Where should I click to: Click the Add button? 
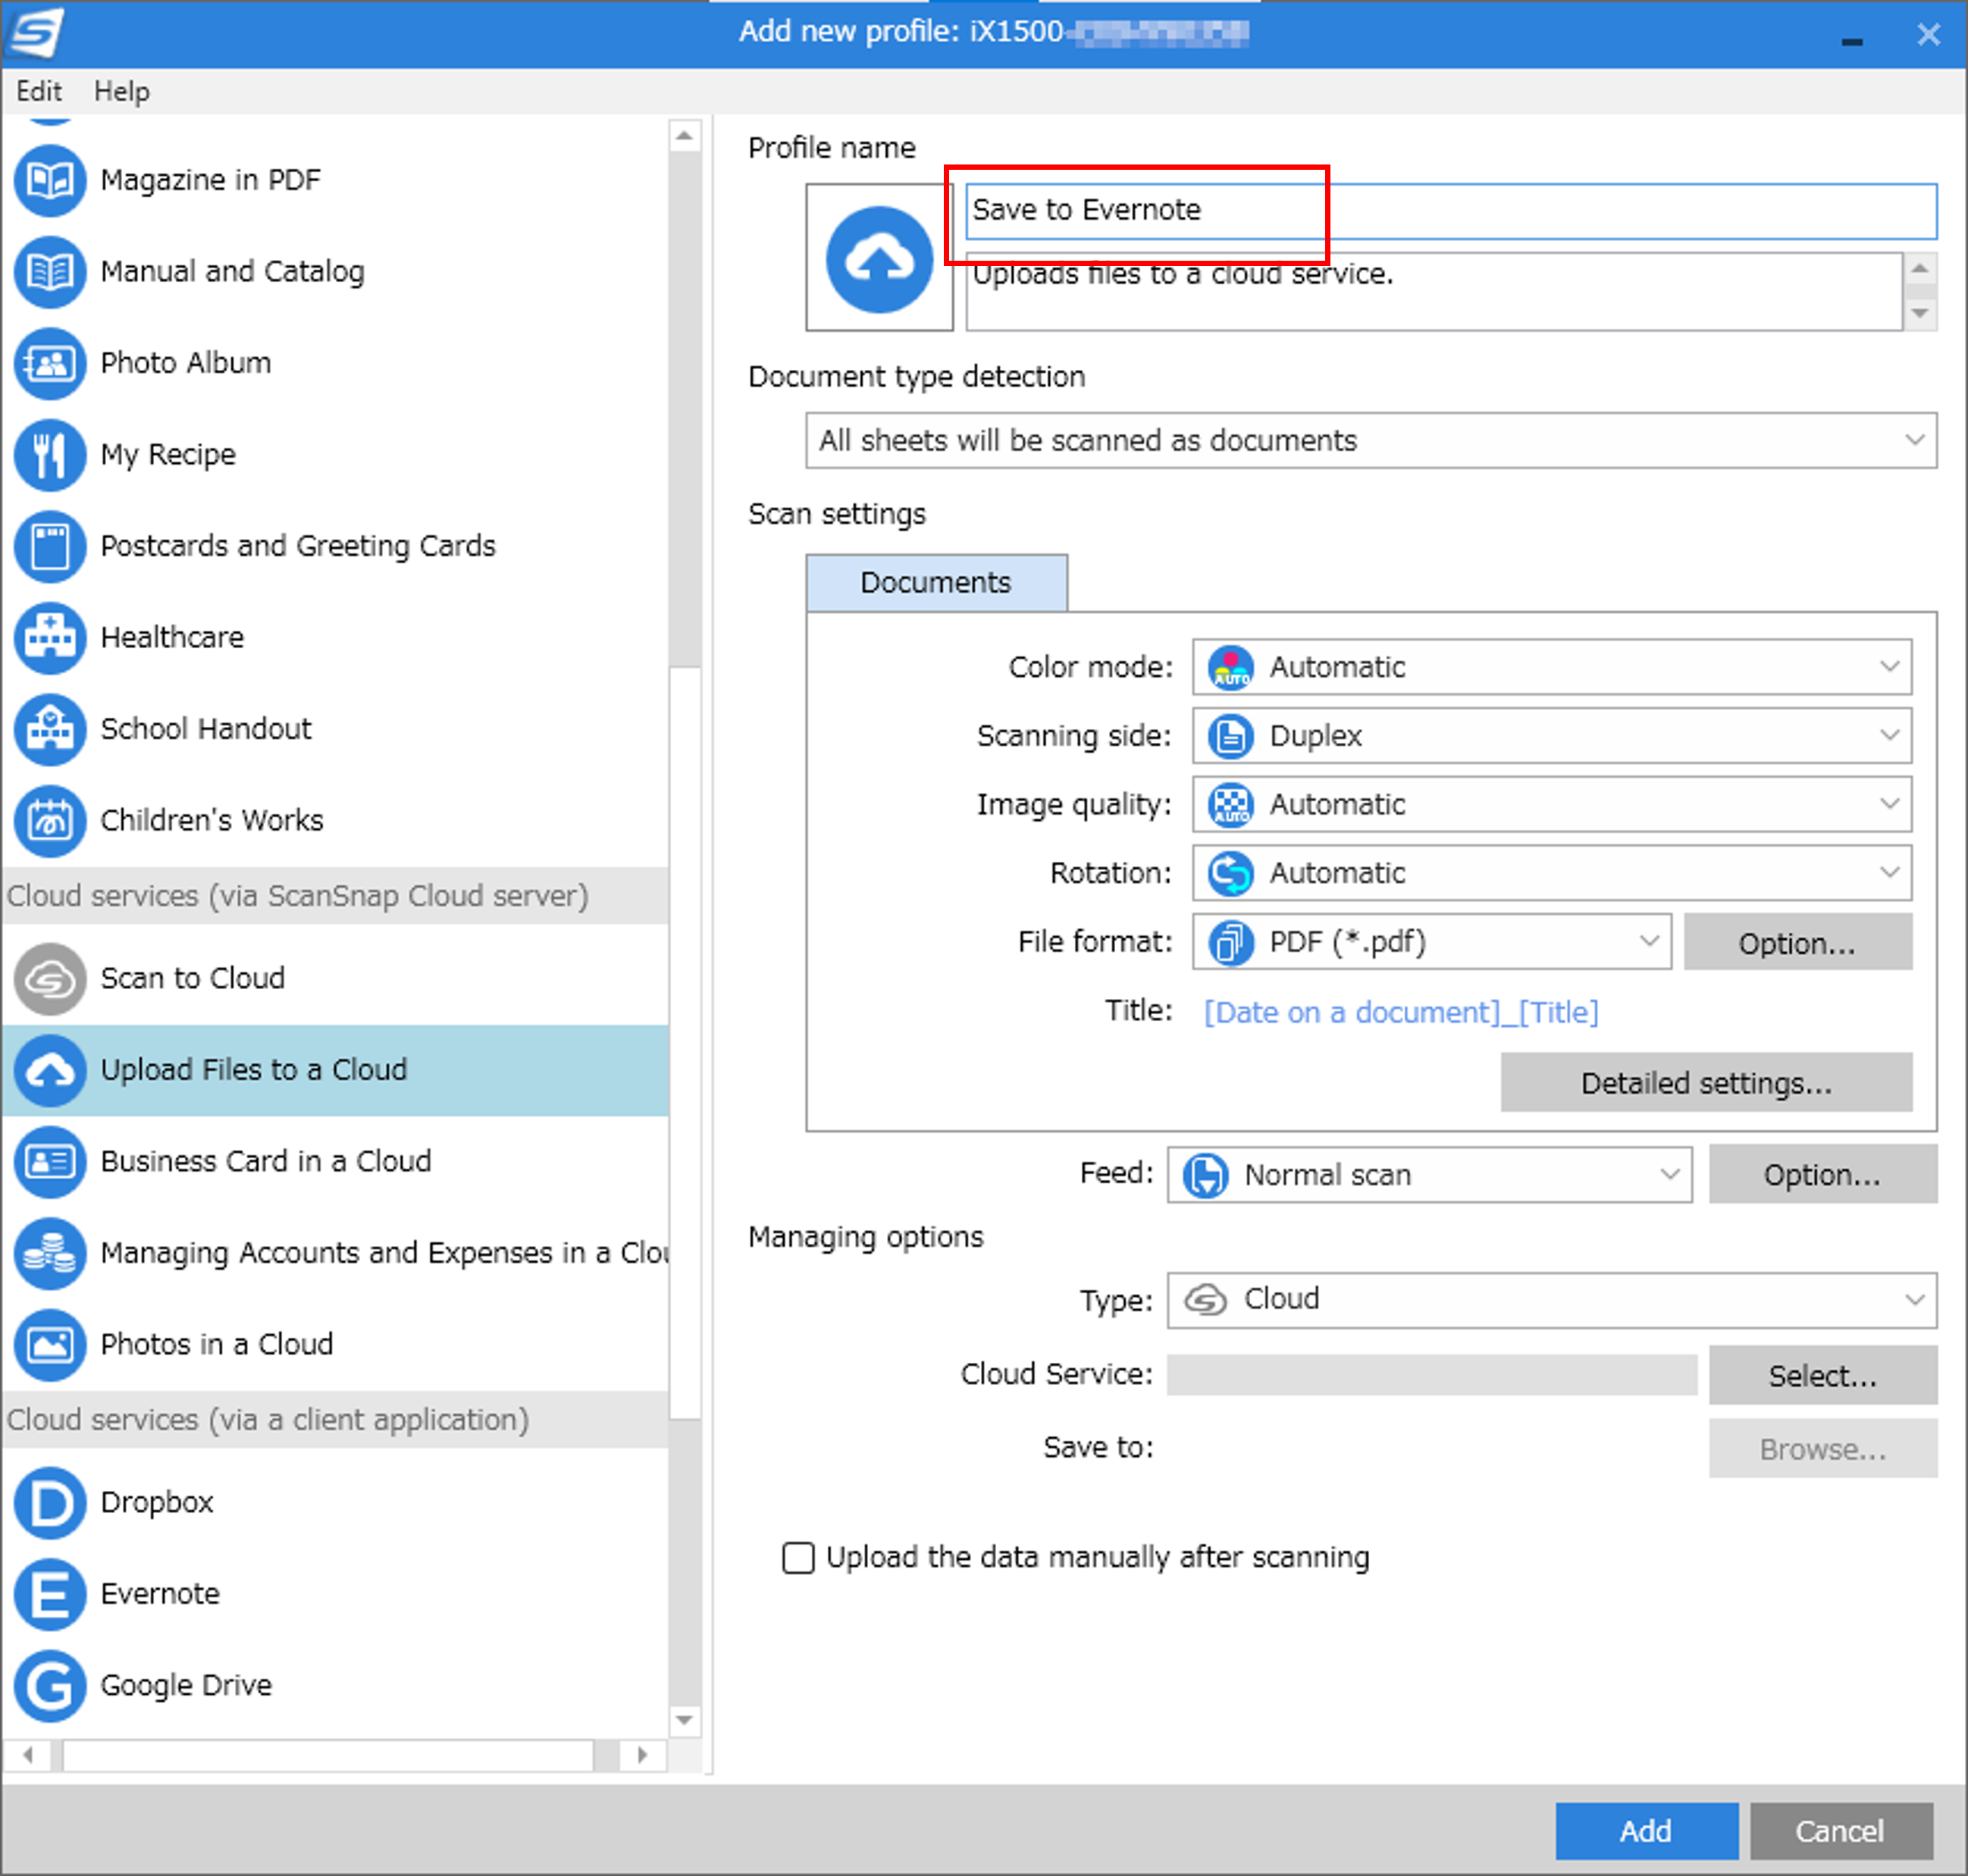pyautogui.click(x=1646, y=1831)
